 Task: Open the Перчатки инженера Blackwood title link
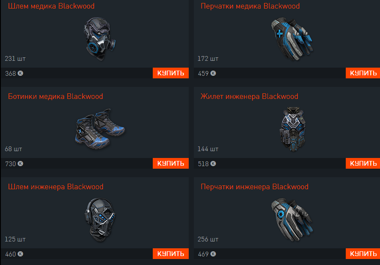[x=255, y=187]
